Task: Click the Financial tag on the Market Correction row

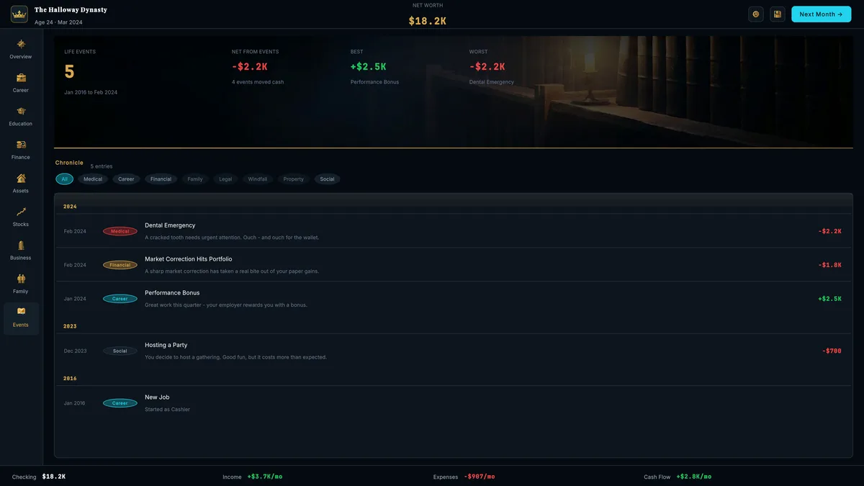Action: pos(120,265)
